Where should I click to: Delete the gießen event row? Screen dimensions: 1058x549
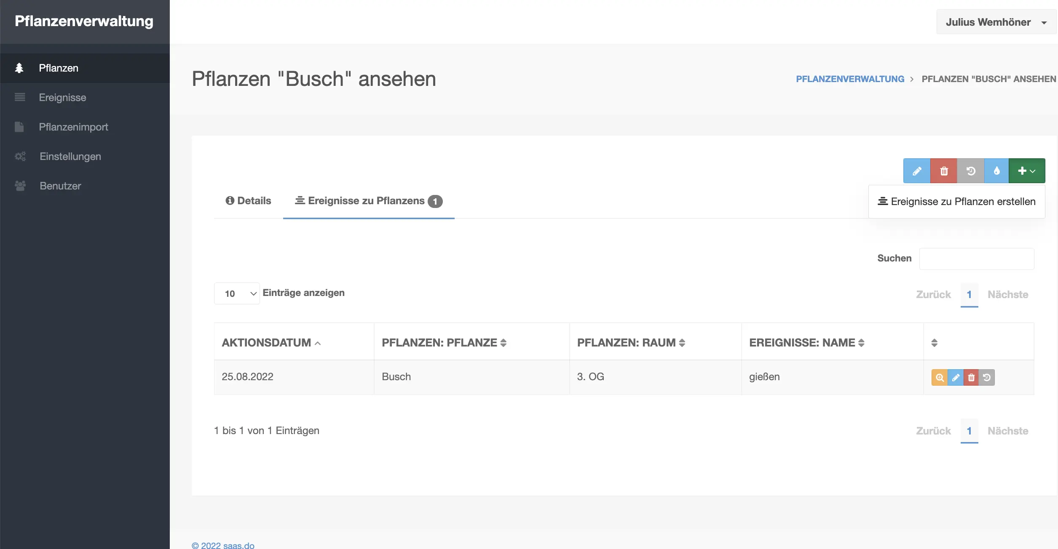[x=971, y=378]
